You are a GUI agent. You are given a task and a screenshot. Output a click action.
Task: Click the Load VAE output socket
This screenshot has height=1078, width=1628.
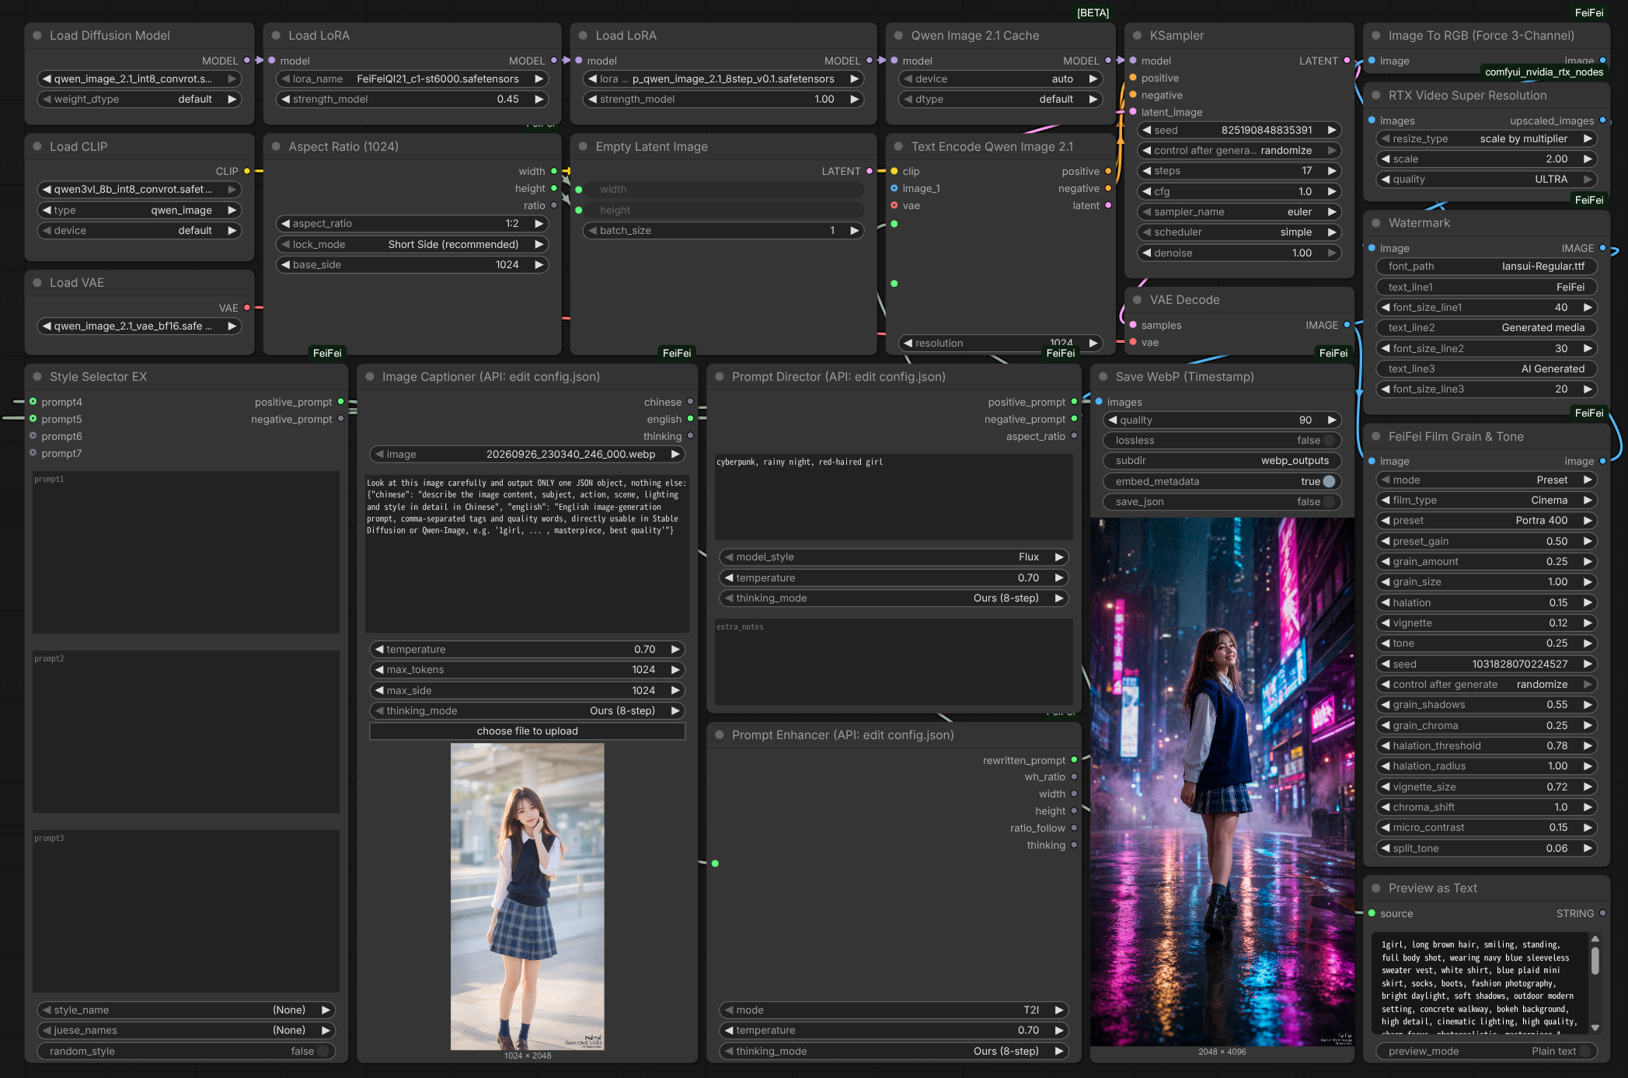point(247,308)
